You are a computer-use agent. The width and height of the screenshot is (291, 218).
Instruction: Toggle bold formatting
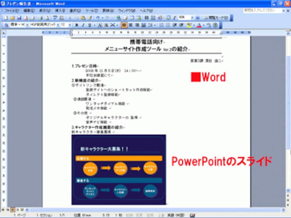tap(76, 25)
